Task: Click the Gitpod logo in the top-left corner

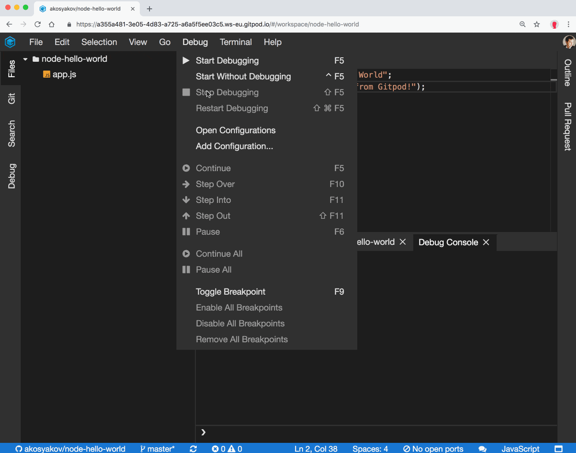Action: click(x=10, y=42)
